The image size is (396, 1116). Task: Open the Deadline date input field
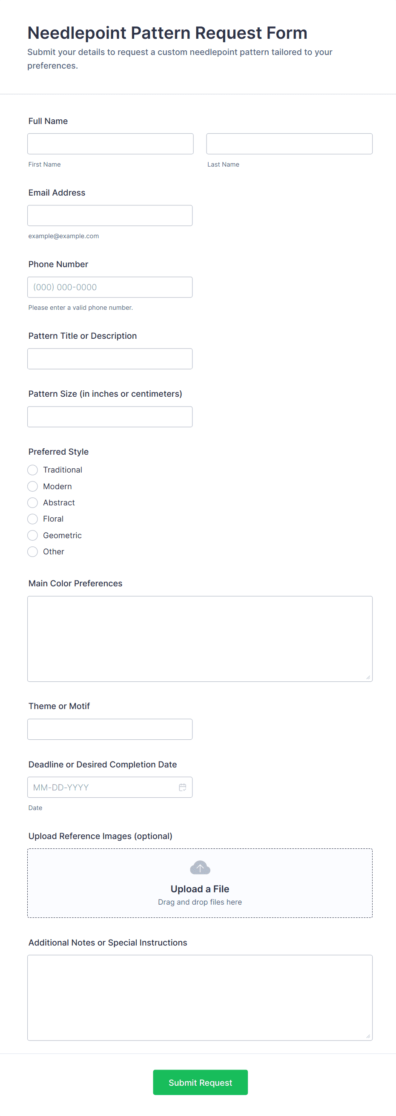click(x=102, y=787)
